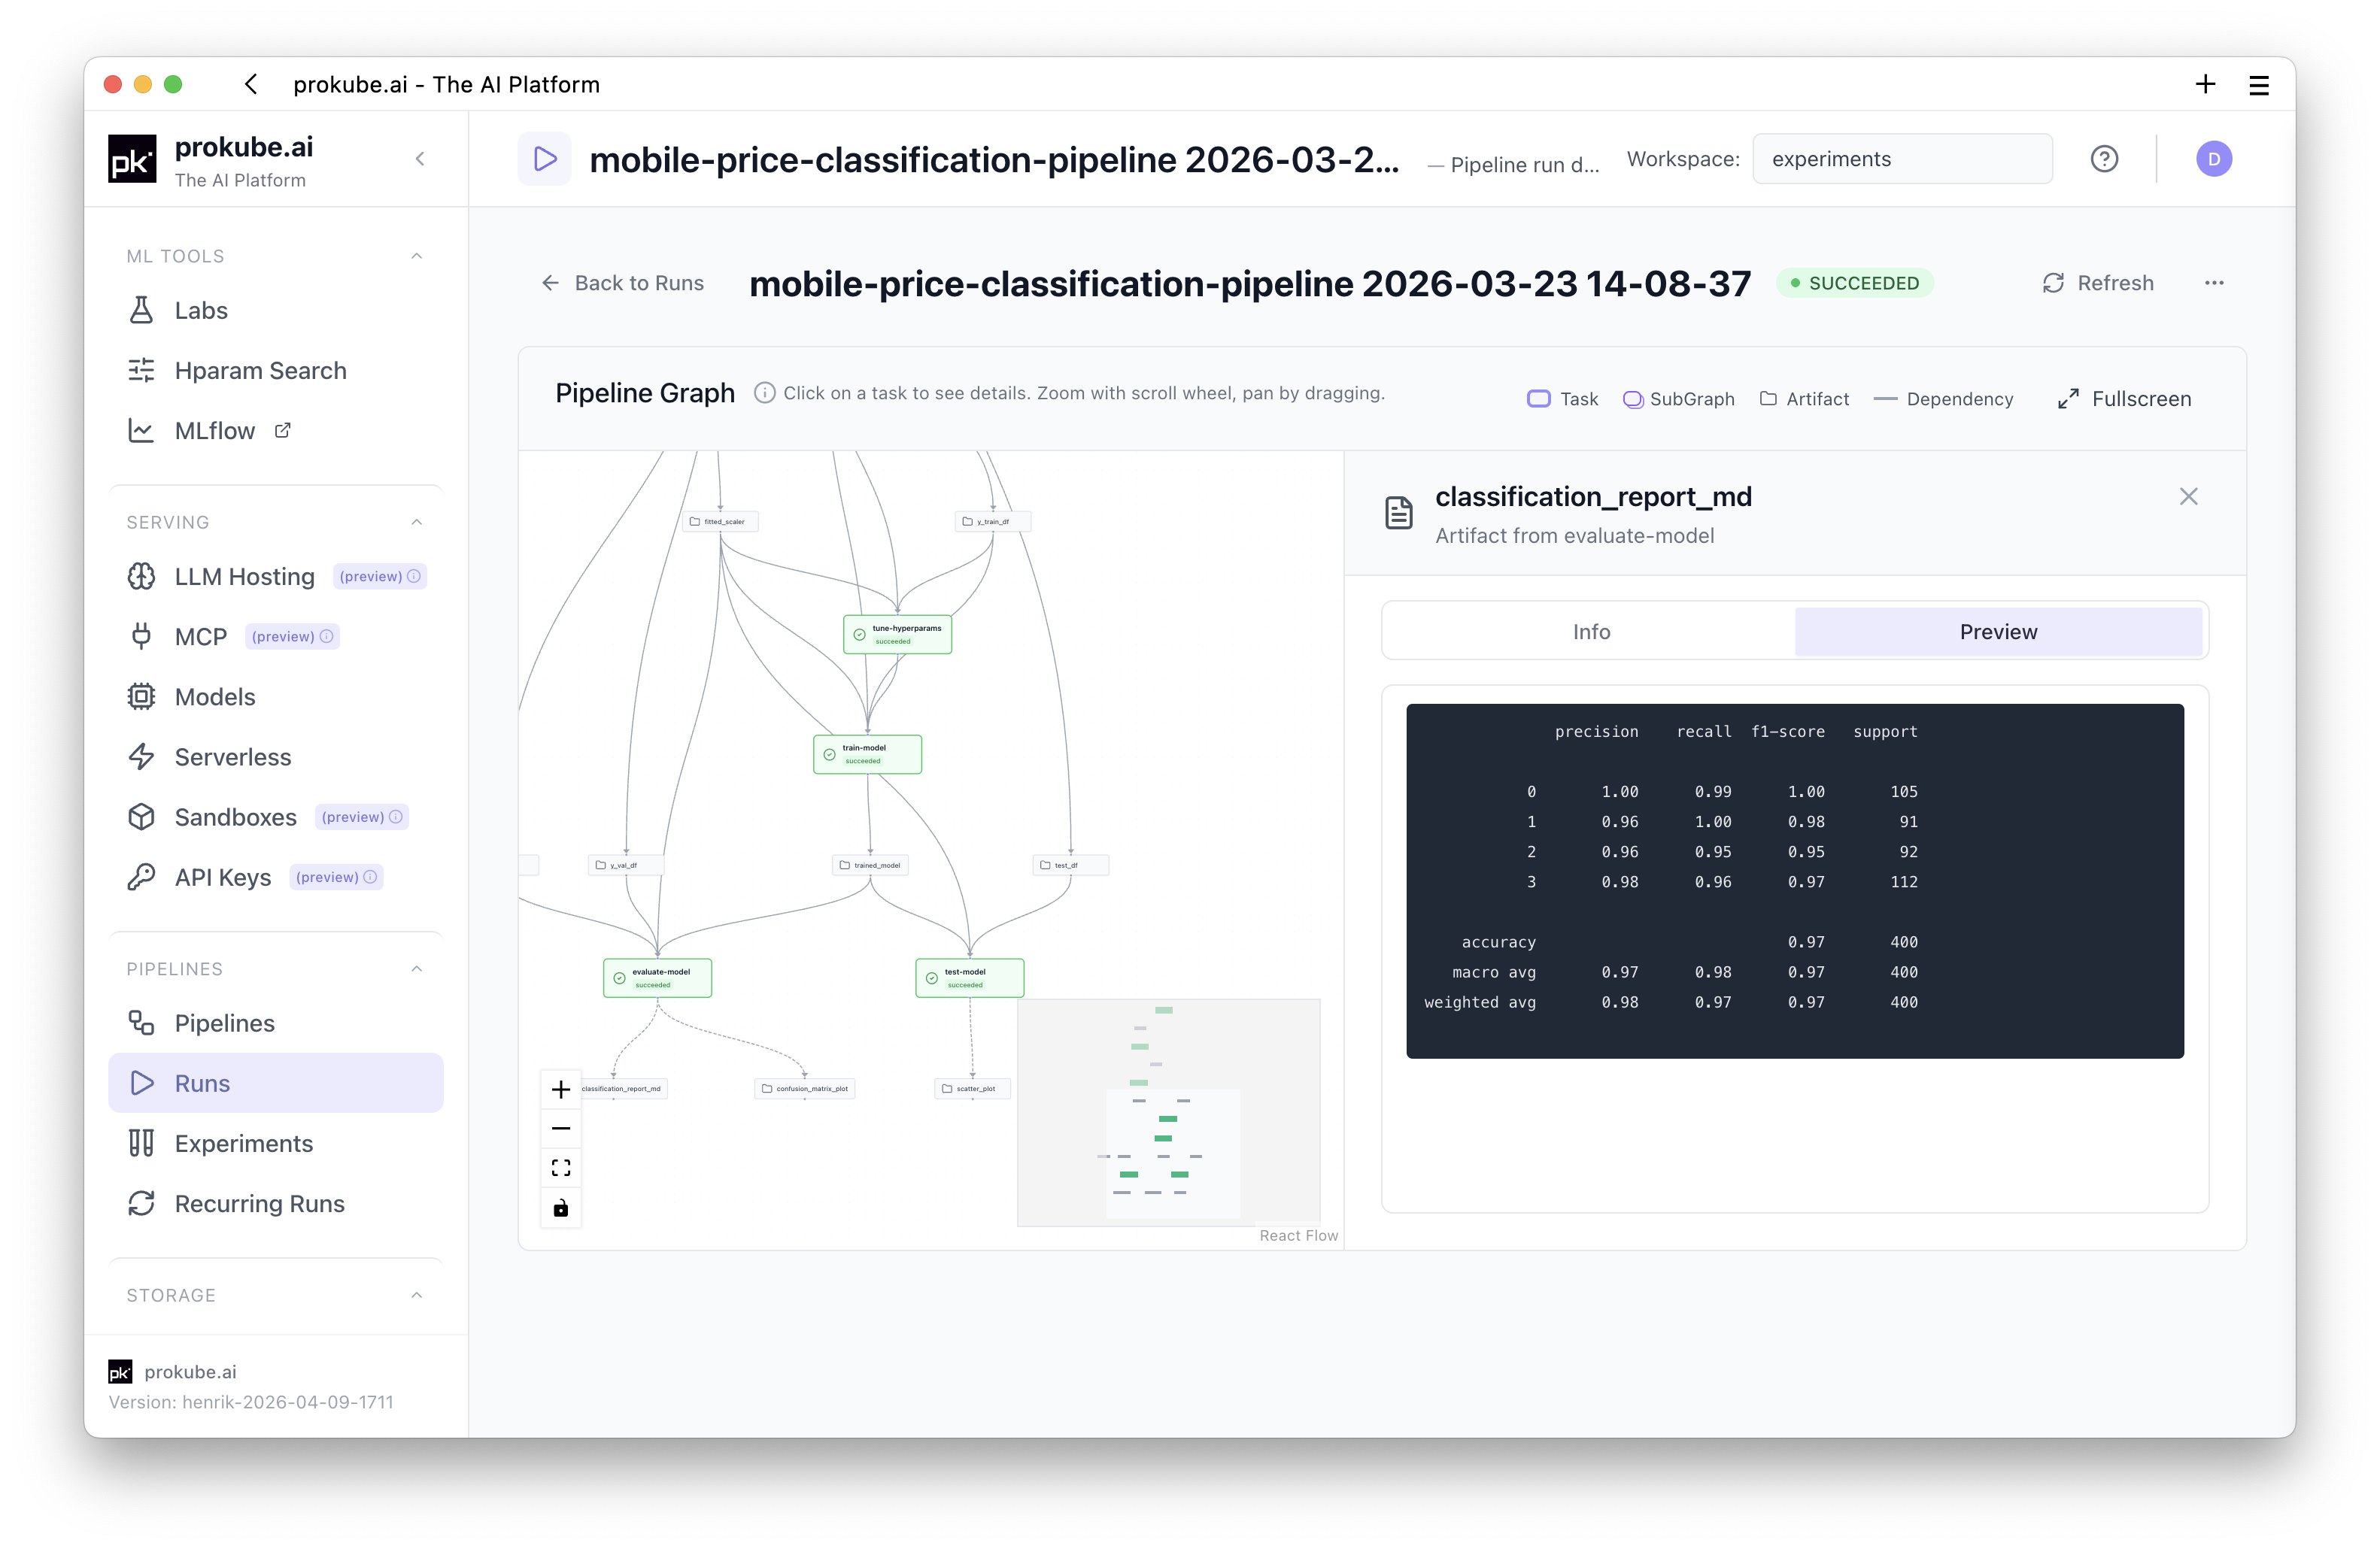Zoom in on pipeline graph

561,1090
